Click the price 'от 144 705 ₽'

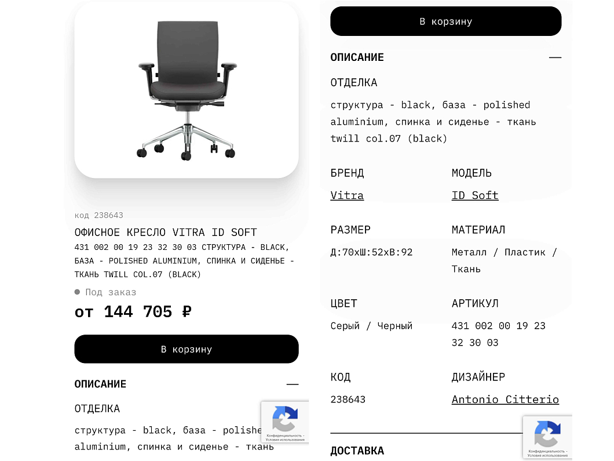coord(133,312)
